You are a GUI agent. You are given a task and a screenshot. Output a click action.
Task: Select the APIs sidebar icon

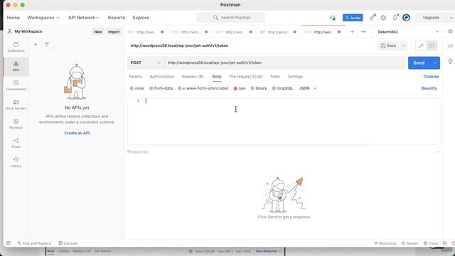pyautogui.click(x=16, y=66)
